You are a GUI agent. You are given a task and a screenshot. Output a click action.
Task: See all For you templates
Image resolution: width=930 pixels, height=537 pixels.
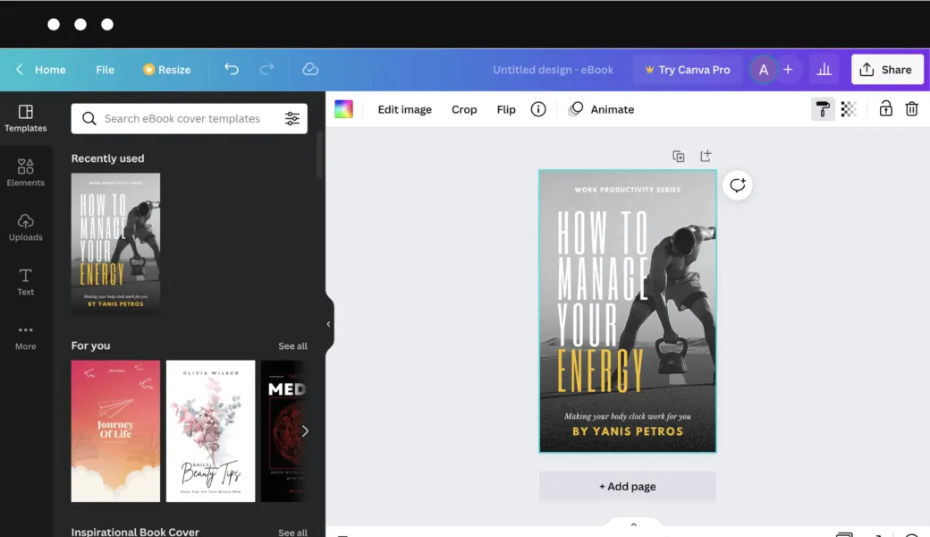point(292,346)
